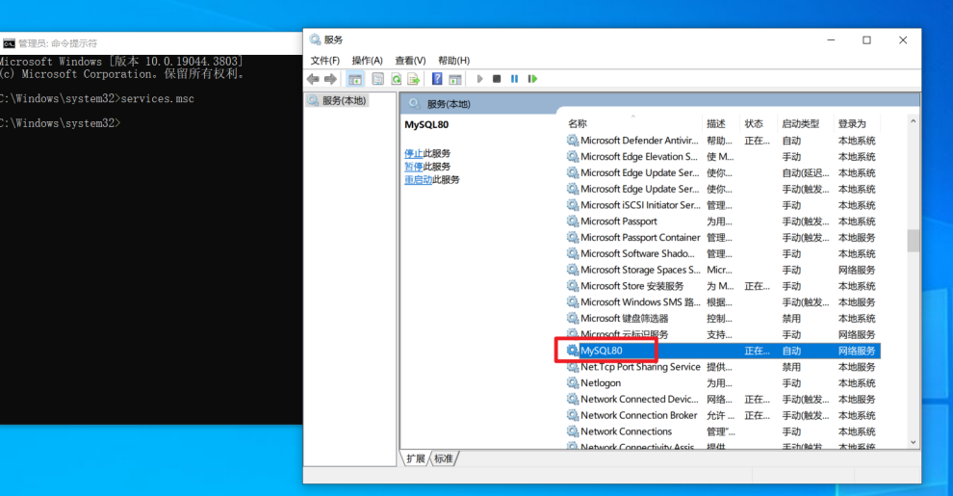Screen dimensions: 953x496
Task: Select the MySQL80 service name in list
Action: click(601, 351)
